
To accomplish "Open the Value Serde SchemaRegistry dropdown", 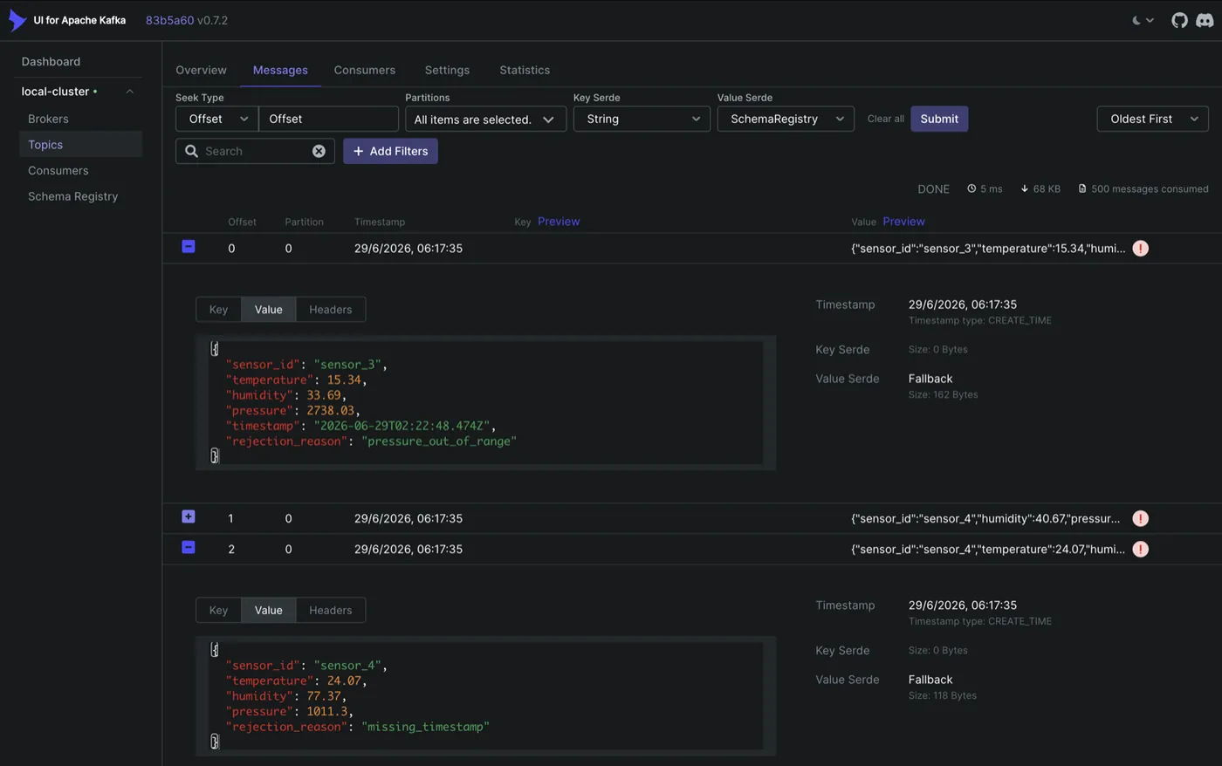I will click(x=786, y=119).
